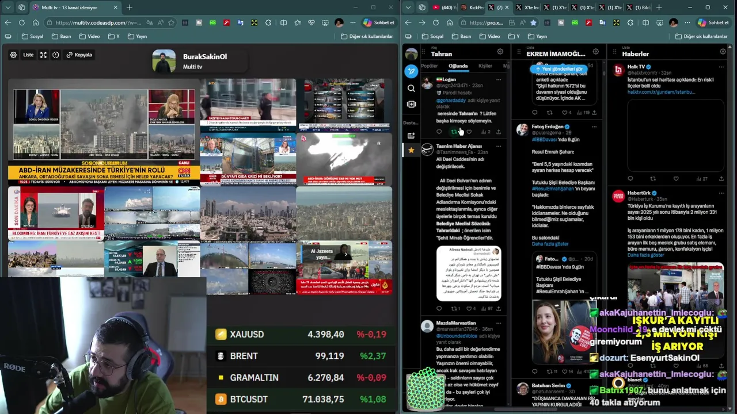Open split screen icon in left browser toolbar

(x=283, y=22)
